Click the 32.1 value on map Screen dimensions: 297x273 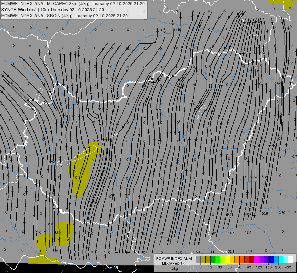pos(231,251)
